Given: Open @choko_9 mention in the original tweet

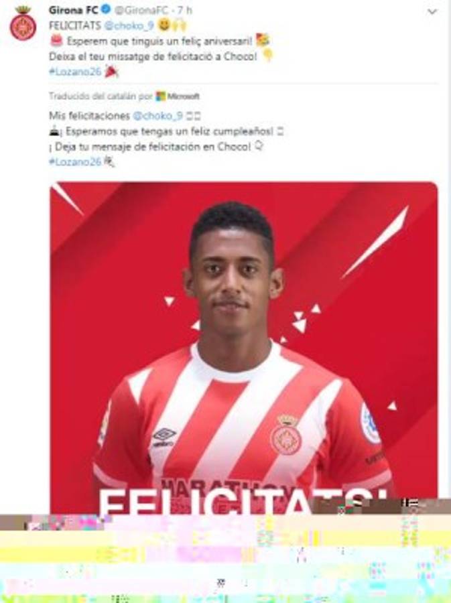Looking at the screenshot, I should pyautogui.click(x=129, y=25).
